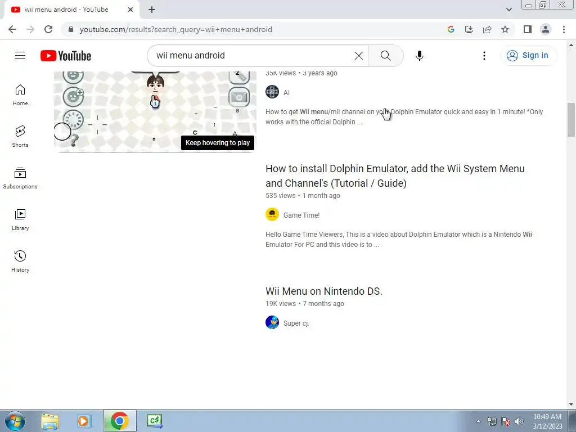Go back in the browser
Viewport: 576px width, 432px height.
click(x=12, y=29)
